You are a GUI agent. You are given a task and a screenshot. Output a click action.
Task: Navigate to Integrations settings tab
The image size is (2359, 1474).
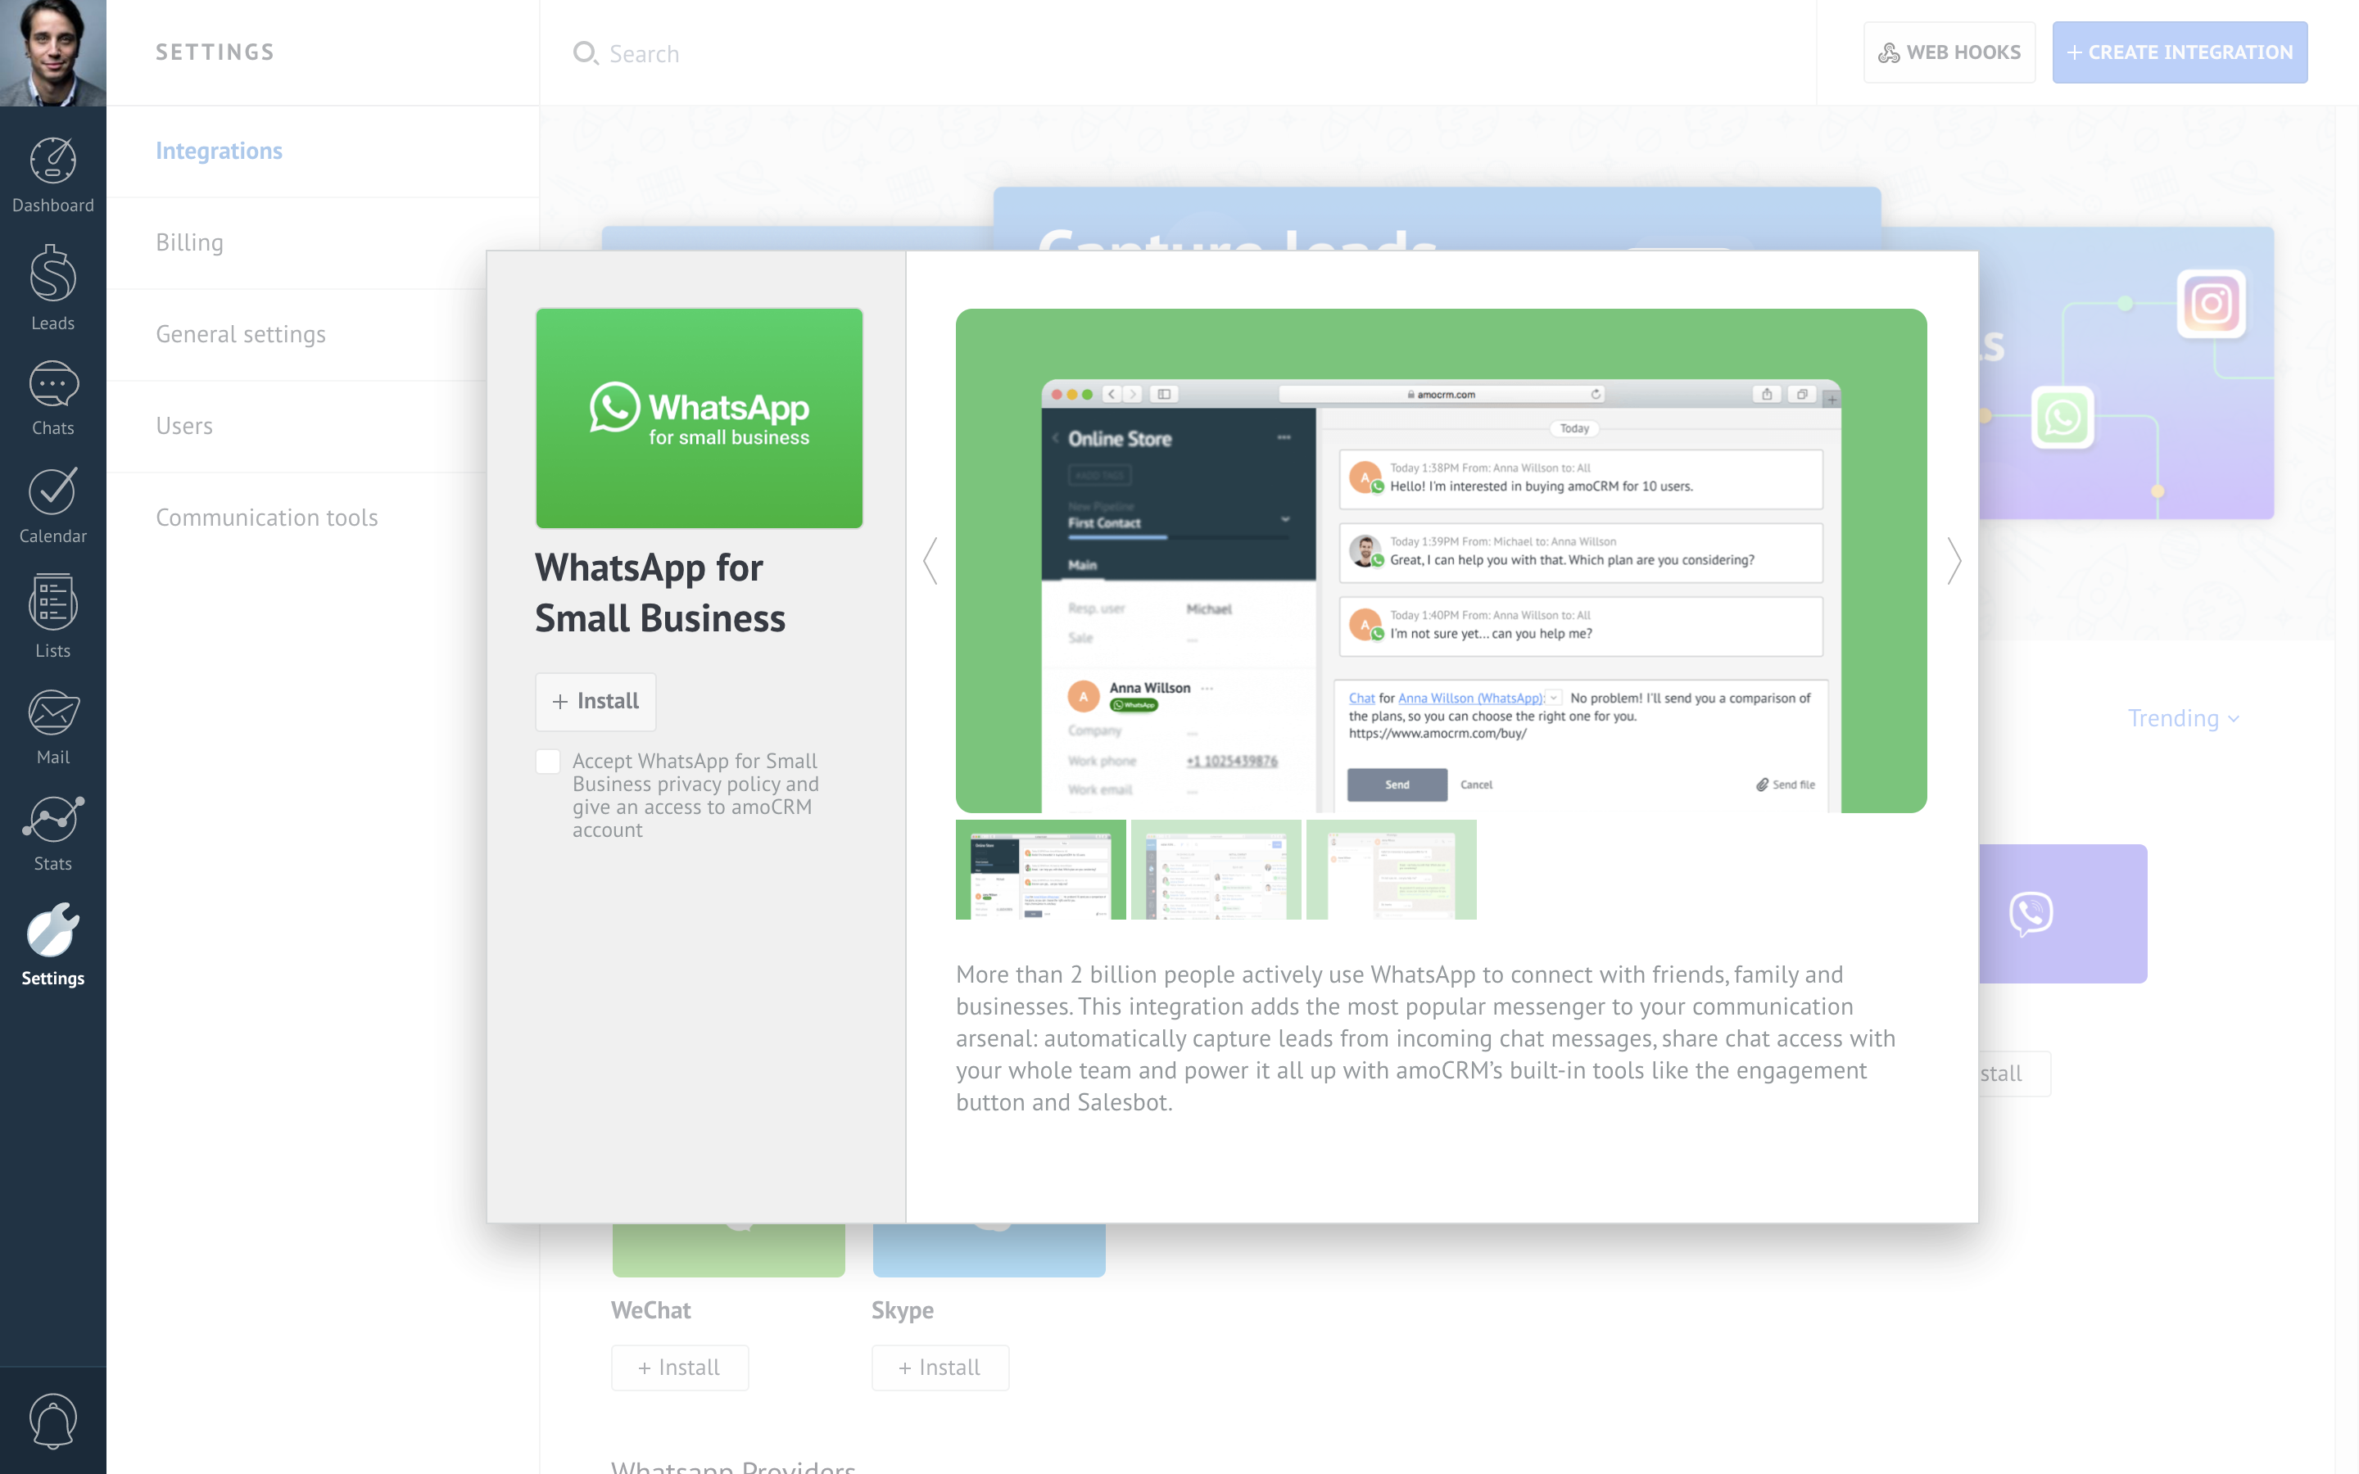[219, 149]
